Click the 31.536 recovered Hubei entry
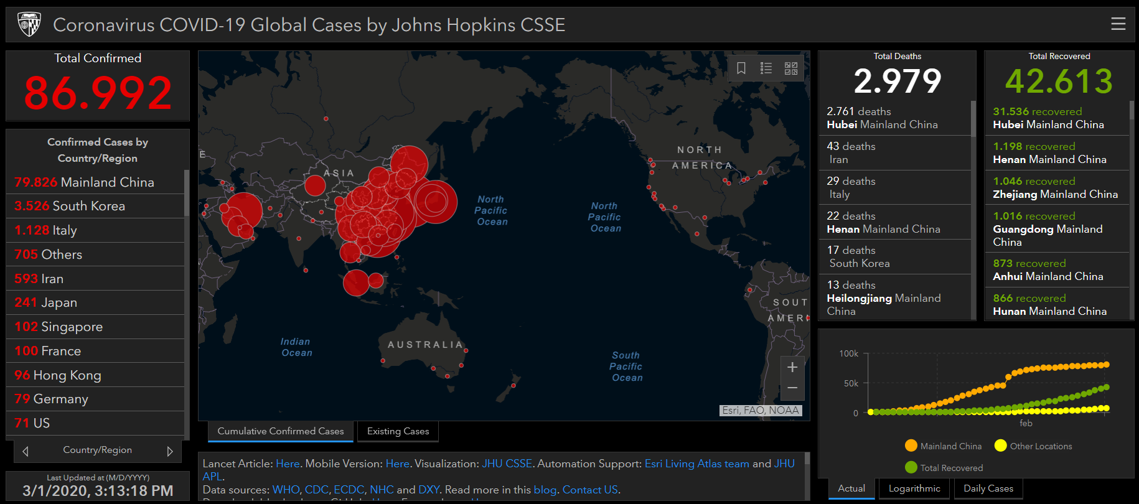Image resolution: width=1139 pixels, height=504 pixels. 1057,118
